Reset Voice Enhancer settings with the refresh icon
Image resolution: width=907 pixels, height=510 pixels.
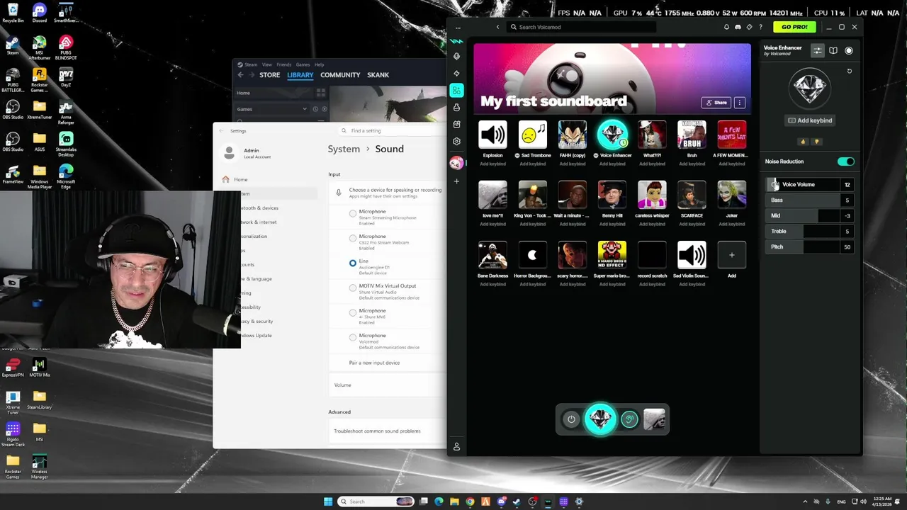coord(849,71)
